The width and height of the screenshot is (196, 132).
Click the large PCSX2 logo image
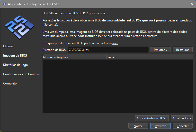tap(21, 25)
